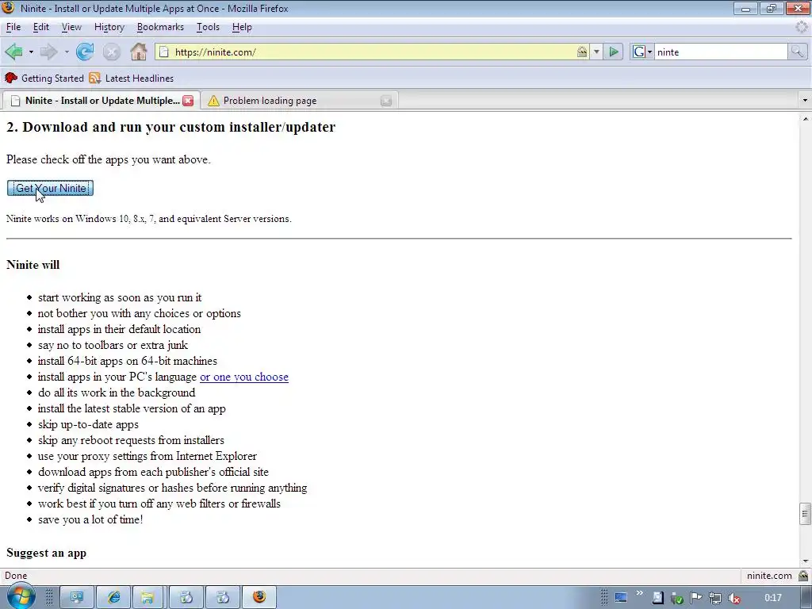Click the scrollbar down arrow
Viewport: 812px width, 609px height.
[806, 561]
